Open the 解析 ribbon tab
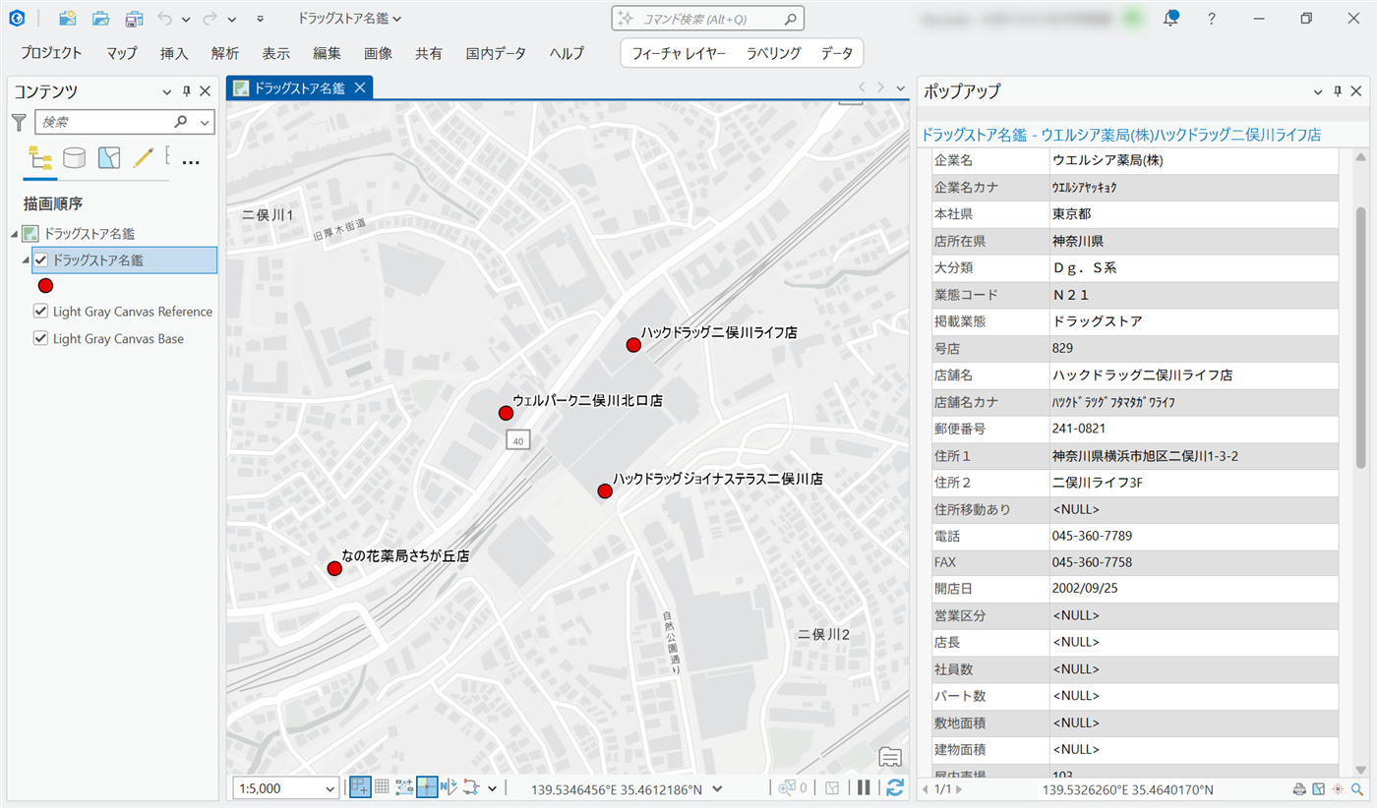The height and width of the screenshot is (808, 1377). [x=225, y=53]
